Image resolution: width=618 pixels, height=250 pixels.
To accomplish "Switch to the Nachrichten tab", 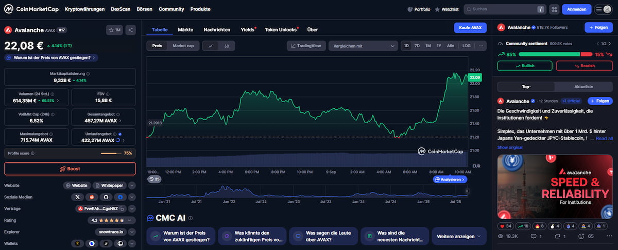I will click(x=217, y=30).
